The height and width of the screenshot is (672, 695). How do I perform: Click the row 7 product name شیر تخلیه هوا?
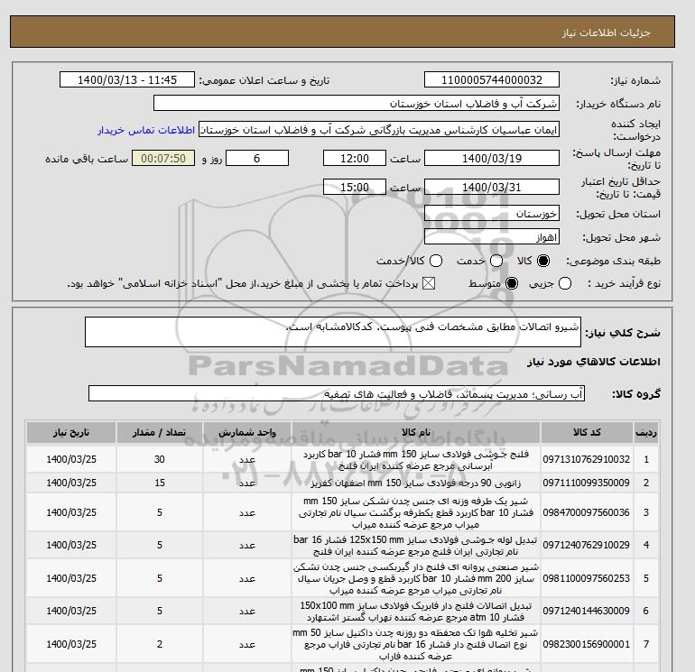coord(416,645)
